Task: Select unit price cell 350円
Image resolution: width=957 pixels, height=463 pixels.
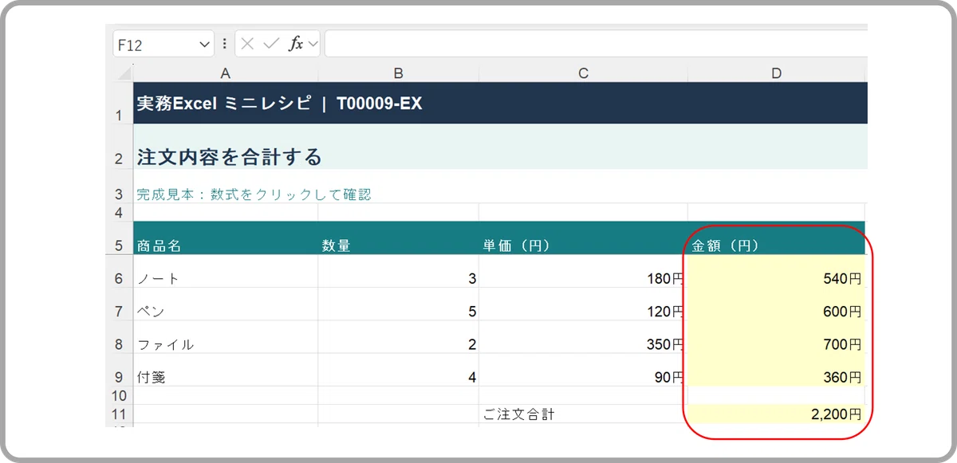Action: 583,336
